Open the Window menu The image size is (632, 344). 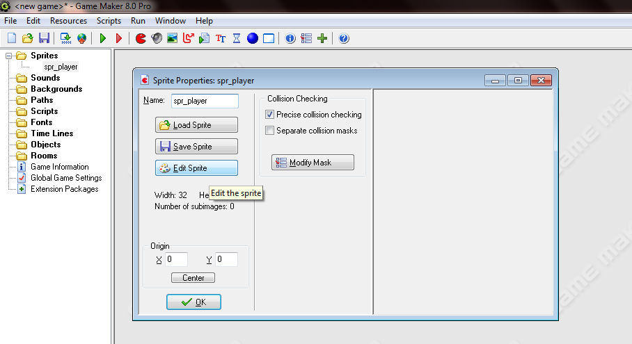[x=171, y=21]
